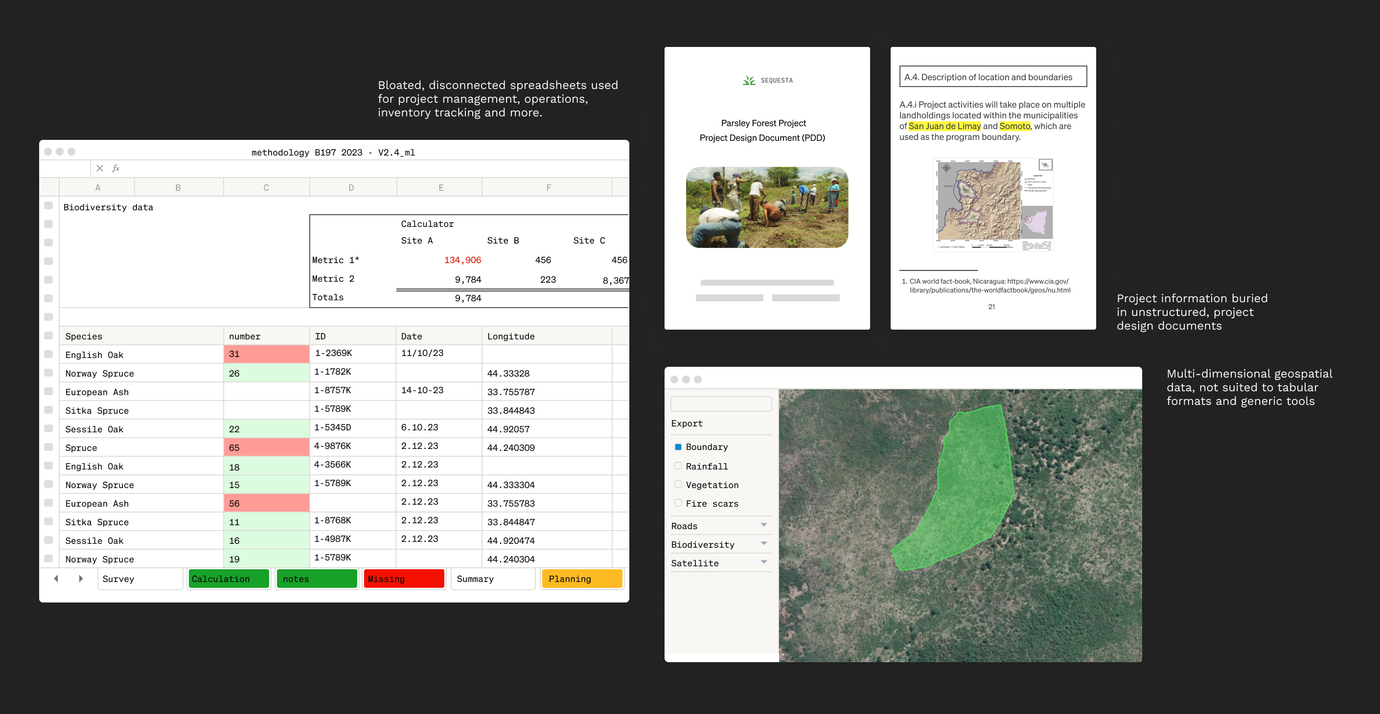
Task: Click the map legend inset icon
Action: pyautogui.click(x=1045, y=165)
